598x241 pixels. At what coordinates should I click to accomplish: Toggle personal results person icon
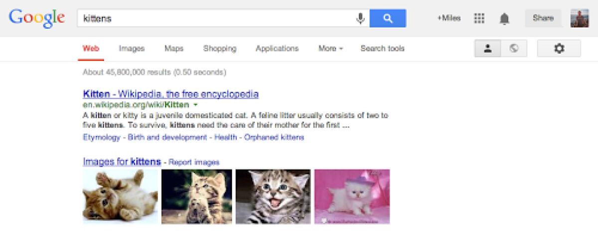click(x=487, y=48)
